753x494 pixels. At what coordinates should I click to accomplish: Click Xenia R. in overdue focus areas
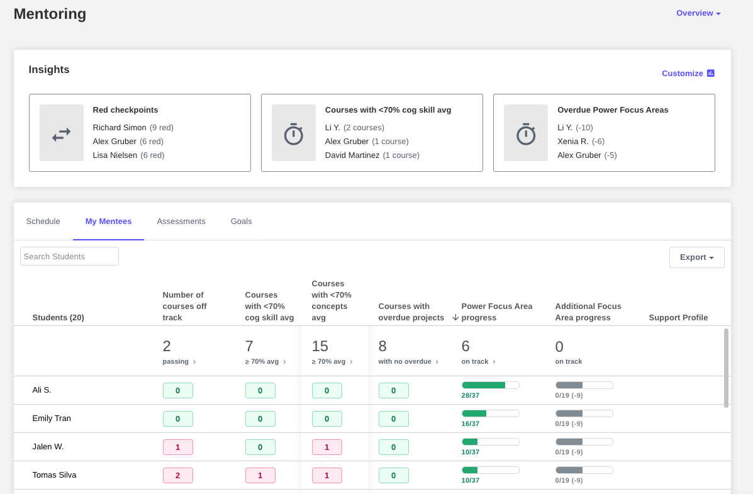(x=572, y=142)
